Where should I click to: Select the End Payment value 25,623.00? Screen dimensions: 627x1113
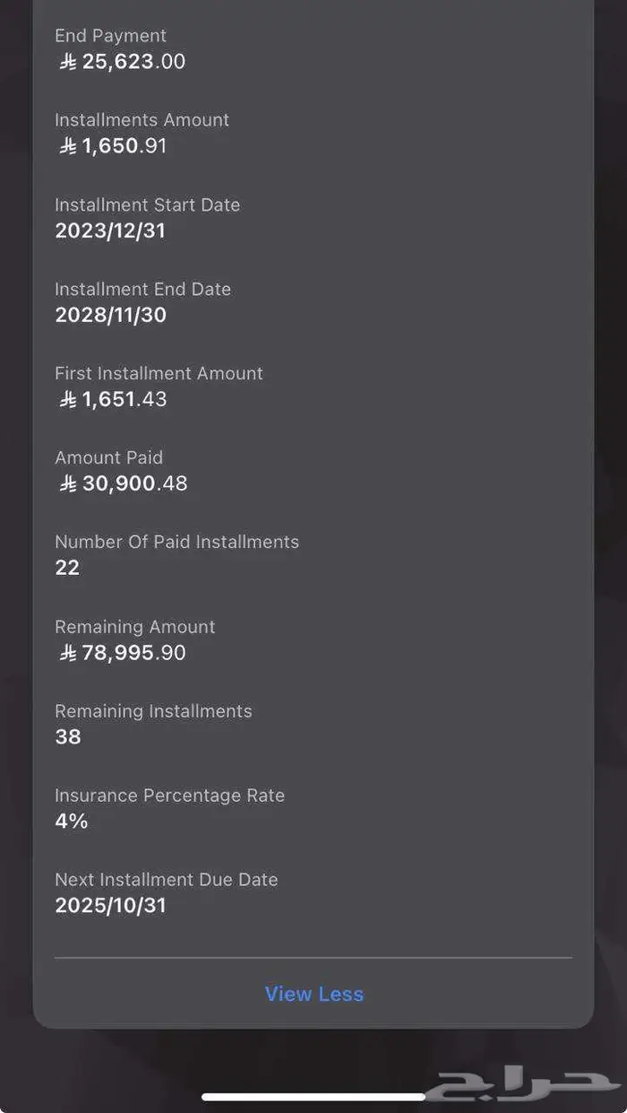tap(133, 62)
